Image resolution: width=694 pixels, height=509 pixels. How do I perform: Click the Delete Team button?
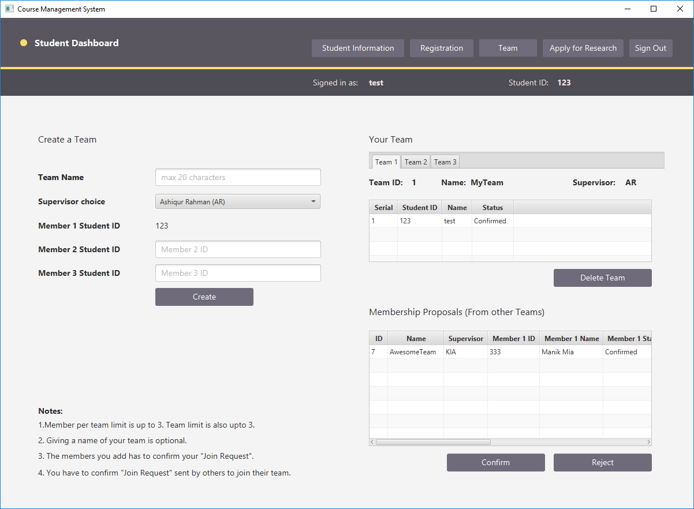(603, 278)
